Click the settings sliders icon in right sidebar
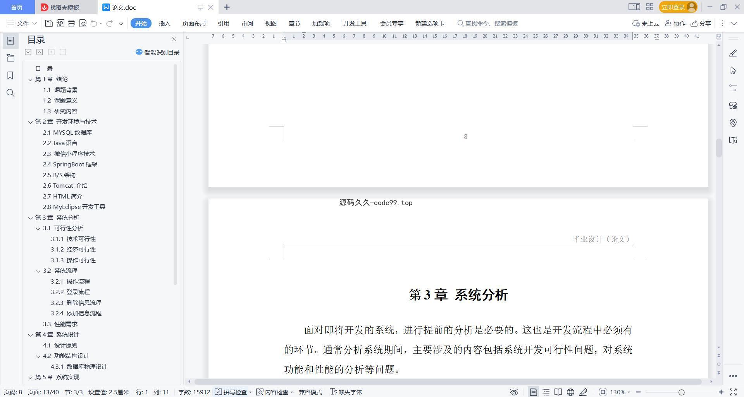The image size is (744, 397). point(733,88)
